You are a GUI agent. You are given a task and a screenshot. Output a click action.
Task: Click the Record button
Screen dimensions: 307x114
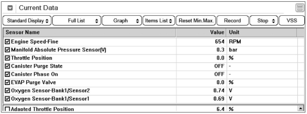pos(232,20)
